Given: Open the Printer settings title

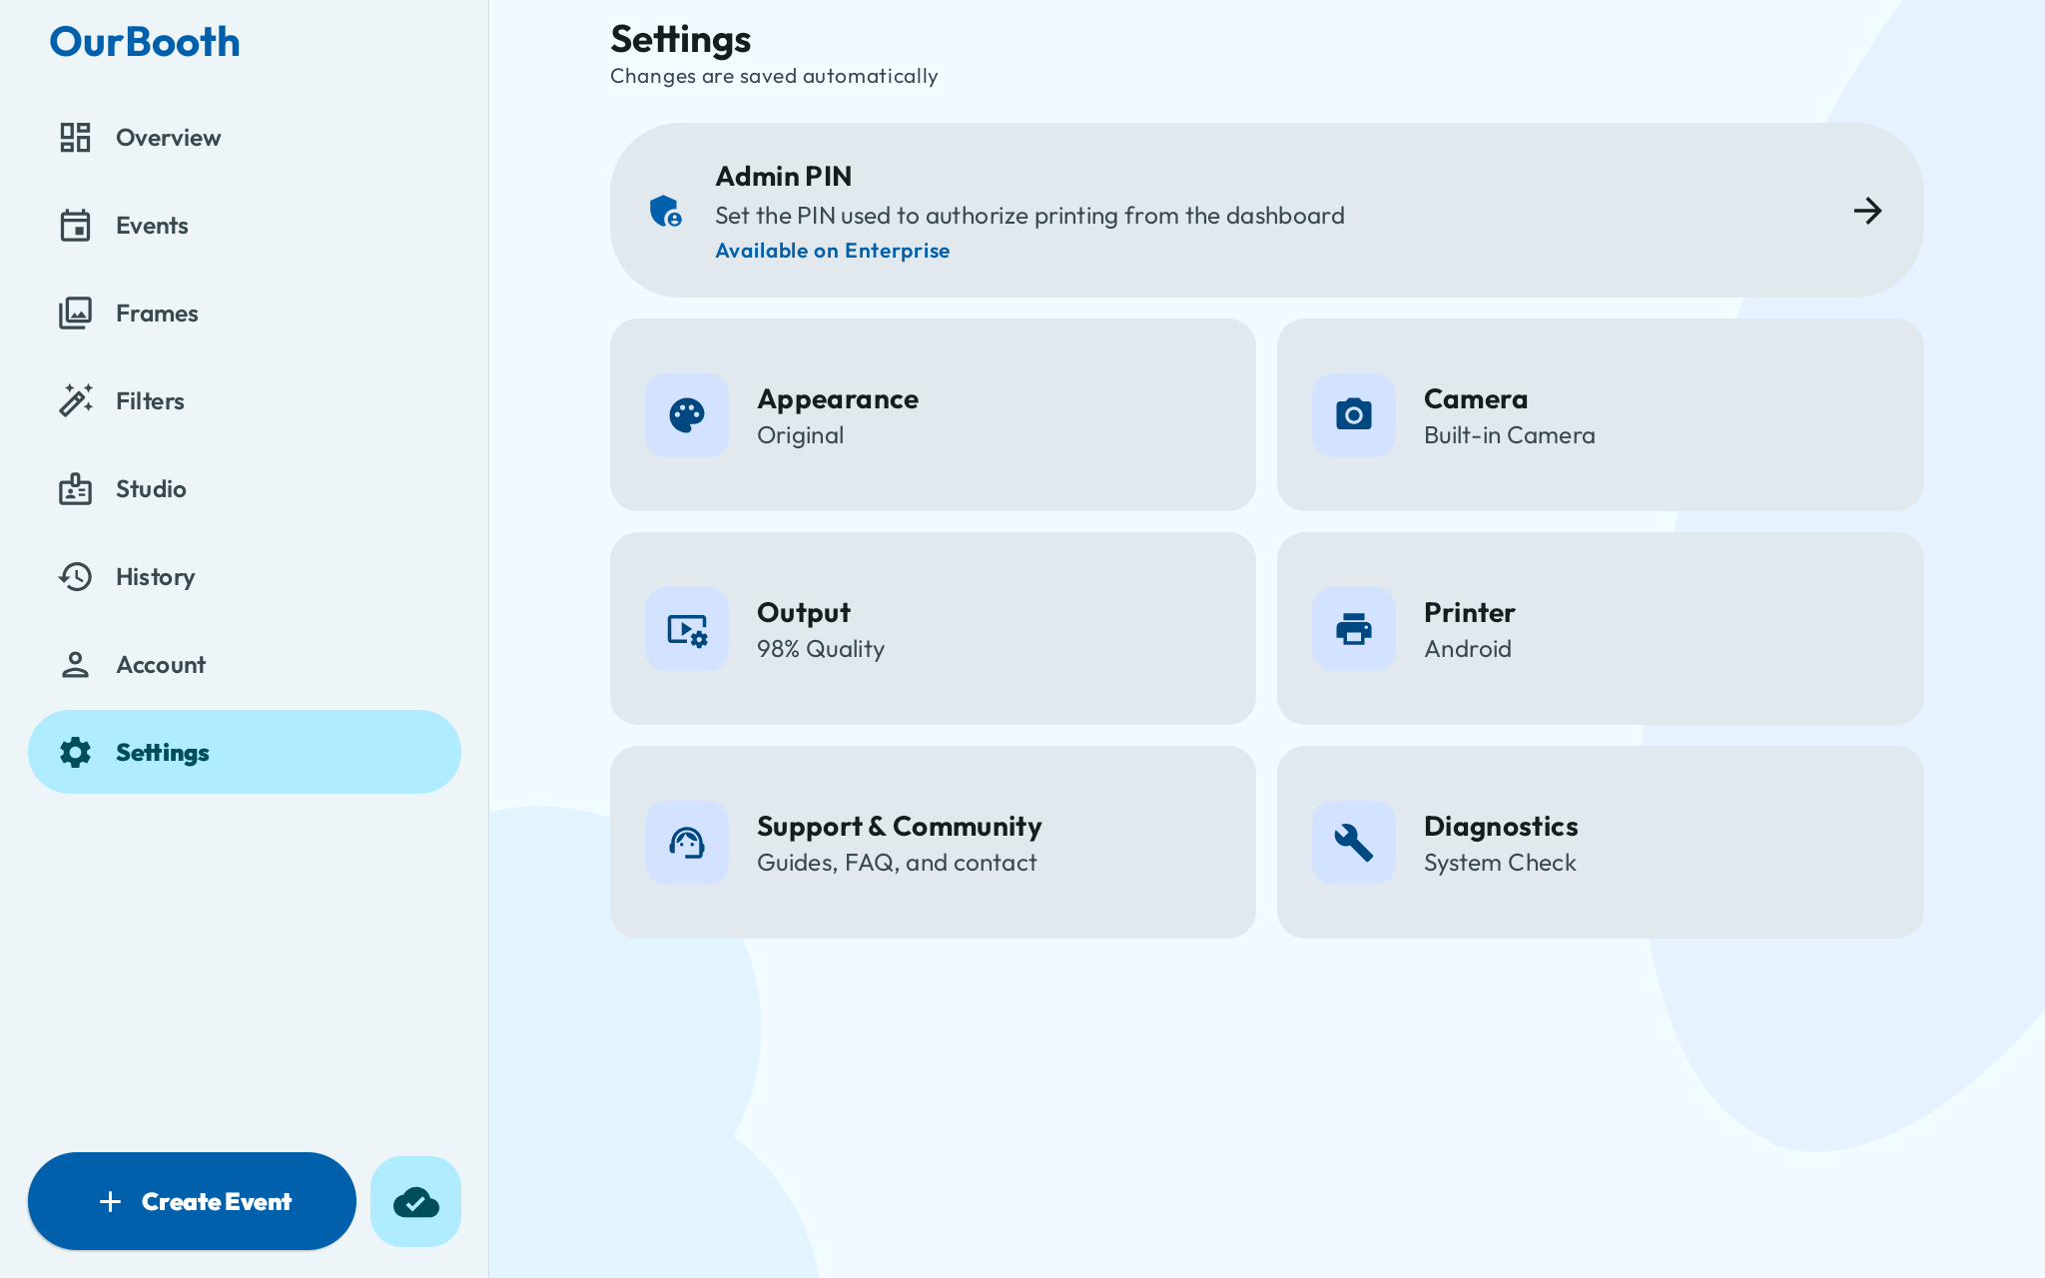Looking at the screenshot, I should pyautogui.click(x=1469, y=613).
